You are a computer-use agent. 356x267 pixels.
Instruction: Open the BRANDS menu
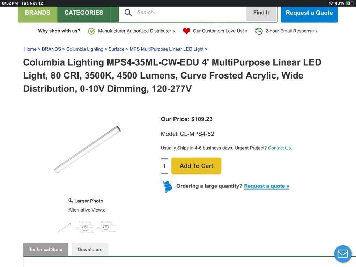(38, 13)
